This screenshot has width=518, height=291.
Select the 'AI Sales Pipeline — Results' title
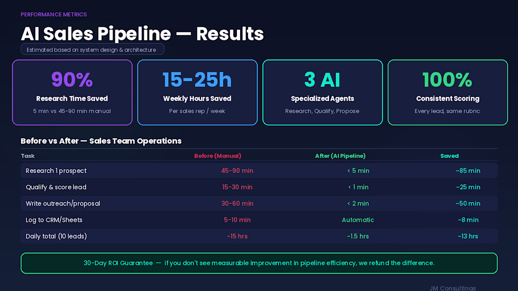click(x=142, y=34)
